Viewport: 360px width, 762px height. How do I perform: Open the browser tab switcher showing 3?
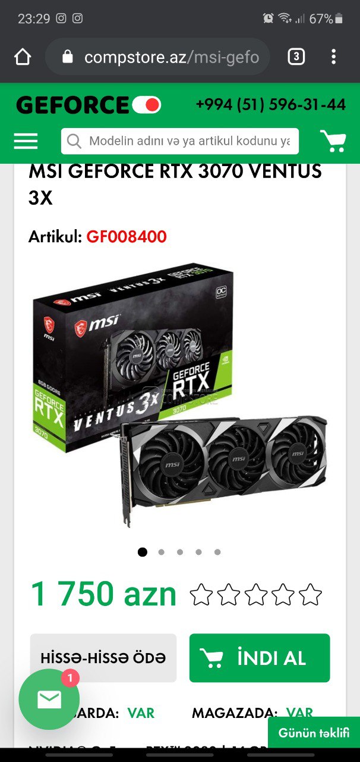pyautogui.click(x=296, y=57)
